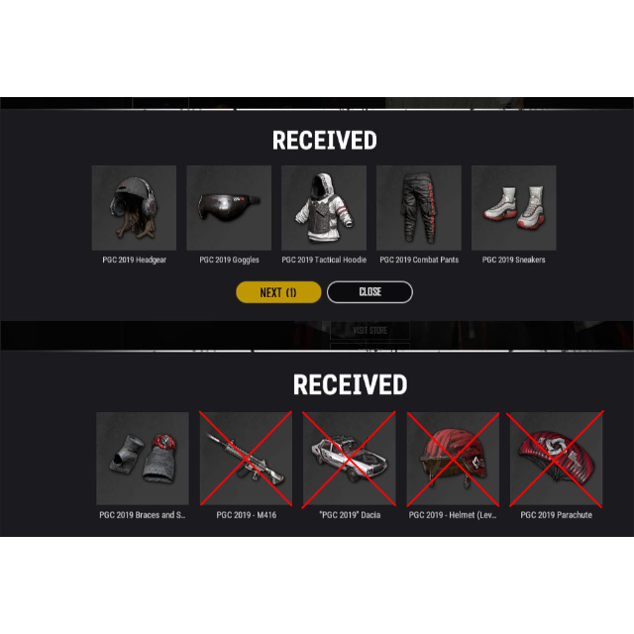Click the PGC 2019 - M416 label text
This screenshot has width=634, height=634.
[x=247, y=515]
